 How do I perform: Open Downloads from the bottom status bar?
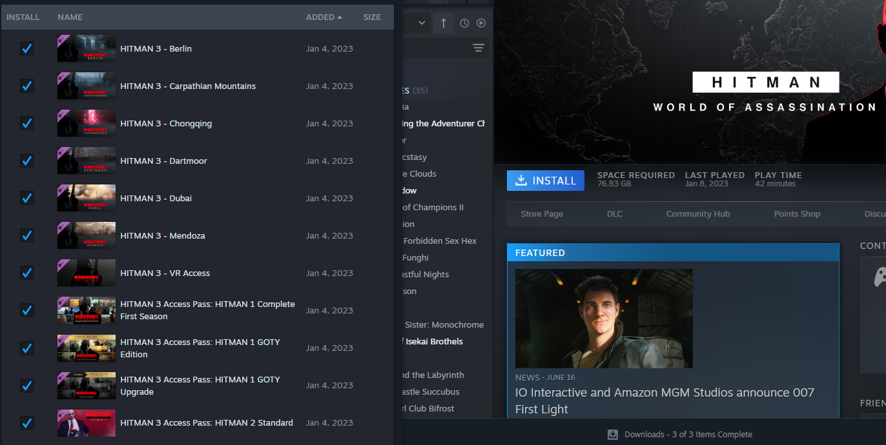tap(680, 434)
